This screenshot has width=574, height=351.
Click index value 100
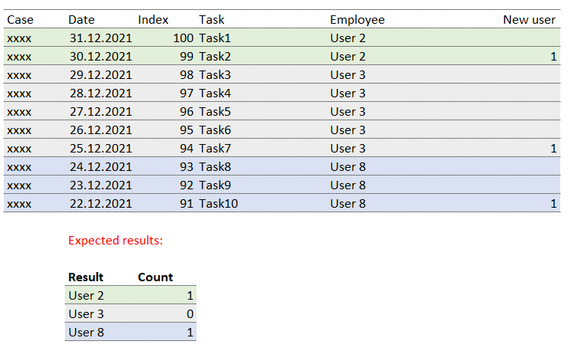click(x=183, y=38)
